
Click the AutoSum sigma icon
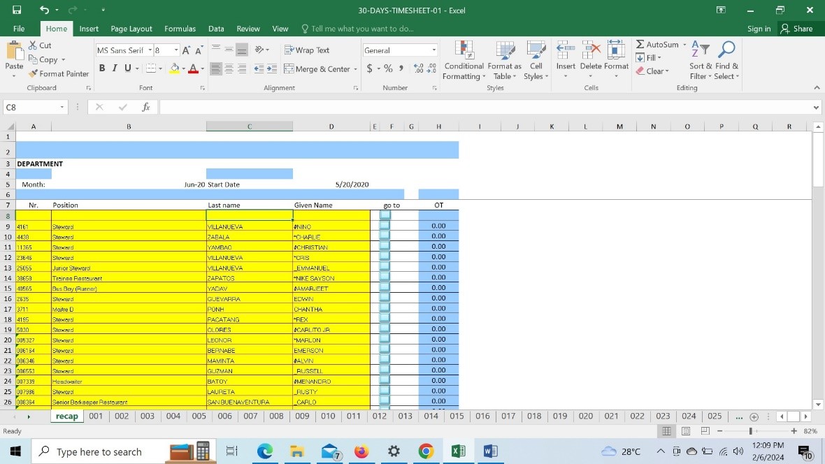tap(640, 45)
